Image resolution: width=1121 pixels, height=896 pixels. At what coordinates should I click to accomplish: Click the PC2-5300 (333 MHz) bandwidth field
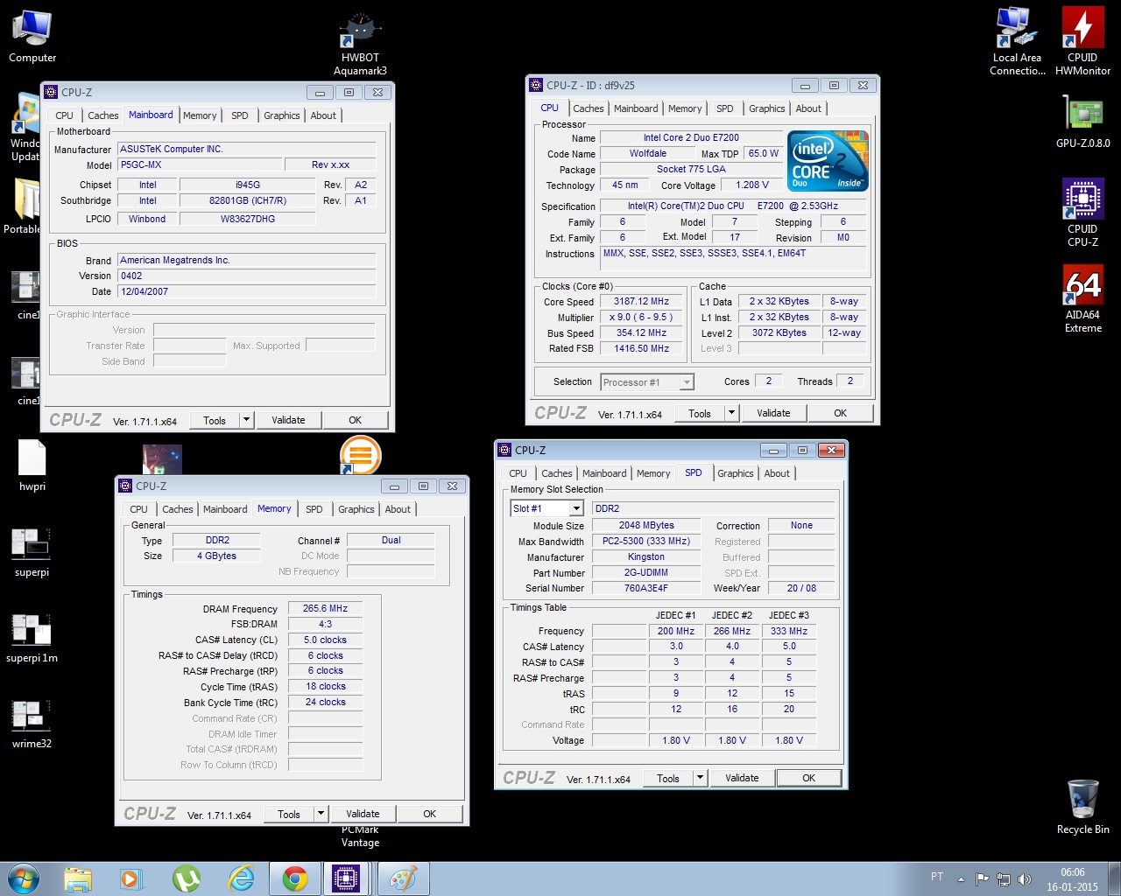(x=646, y=541)
